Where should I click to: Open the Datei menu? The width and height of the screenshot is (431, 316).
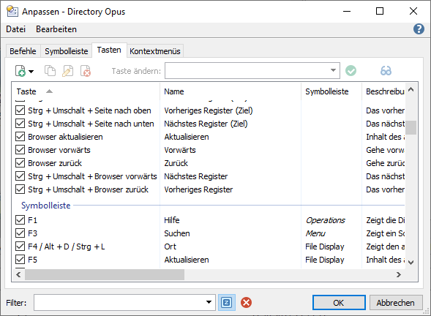pos(15,29)
